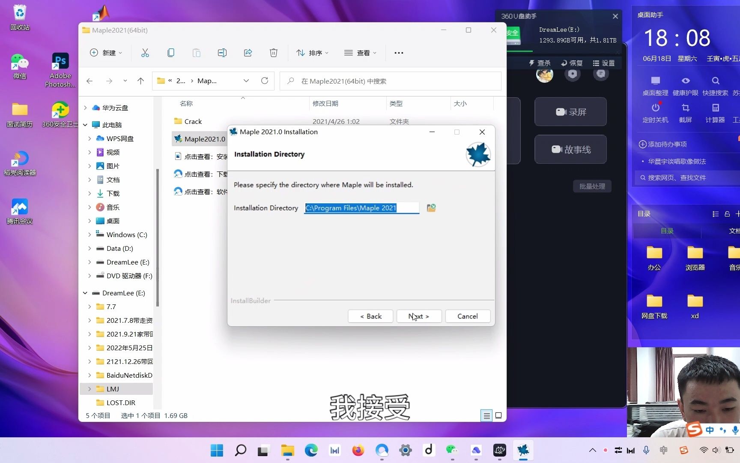Sort by 名称 column header
740x463 pixels.
(x=186, y=103)
